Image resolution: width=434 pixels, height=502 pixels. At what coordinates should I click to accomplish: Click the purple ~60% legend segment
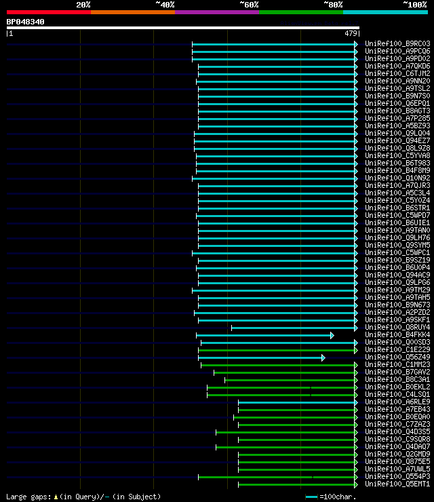tap(217, 12)
